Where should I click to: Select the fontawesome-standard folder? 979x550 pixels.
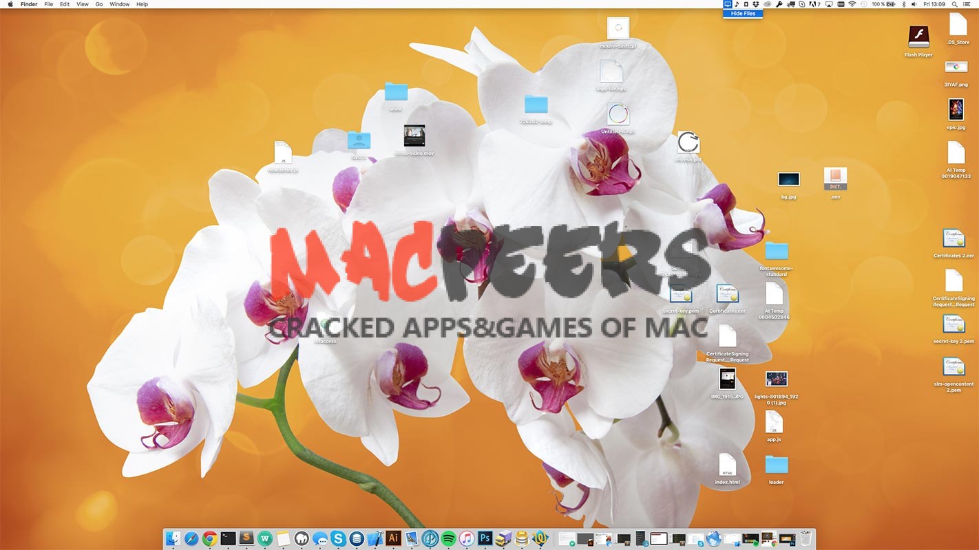777,251
